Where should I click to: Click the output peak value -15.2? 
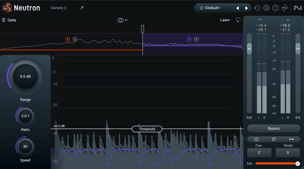point(285,25)
